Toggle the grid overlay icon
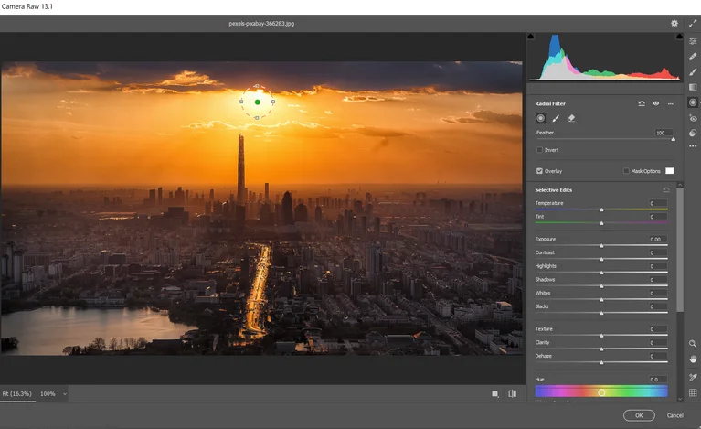This screenshot has height=429, width=701. [x=693, y=392]
